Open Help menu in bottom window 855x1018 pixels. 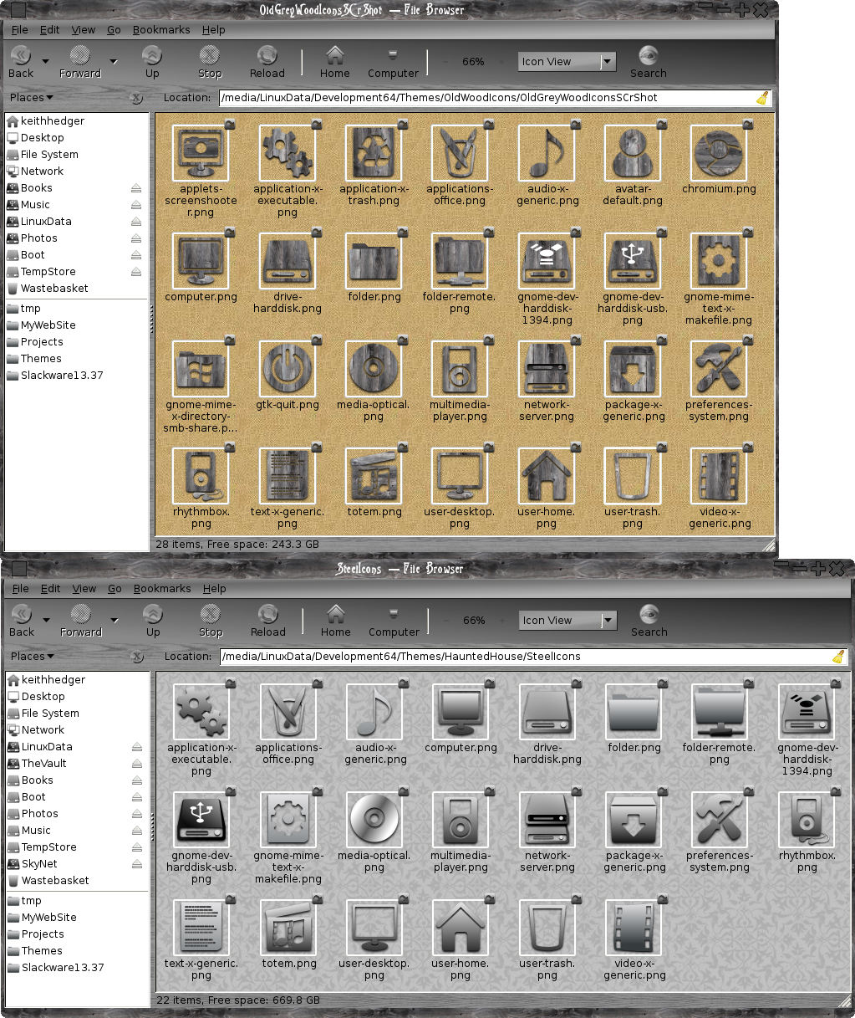click(215, 588)
